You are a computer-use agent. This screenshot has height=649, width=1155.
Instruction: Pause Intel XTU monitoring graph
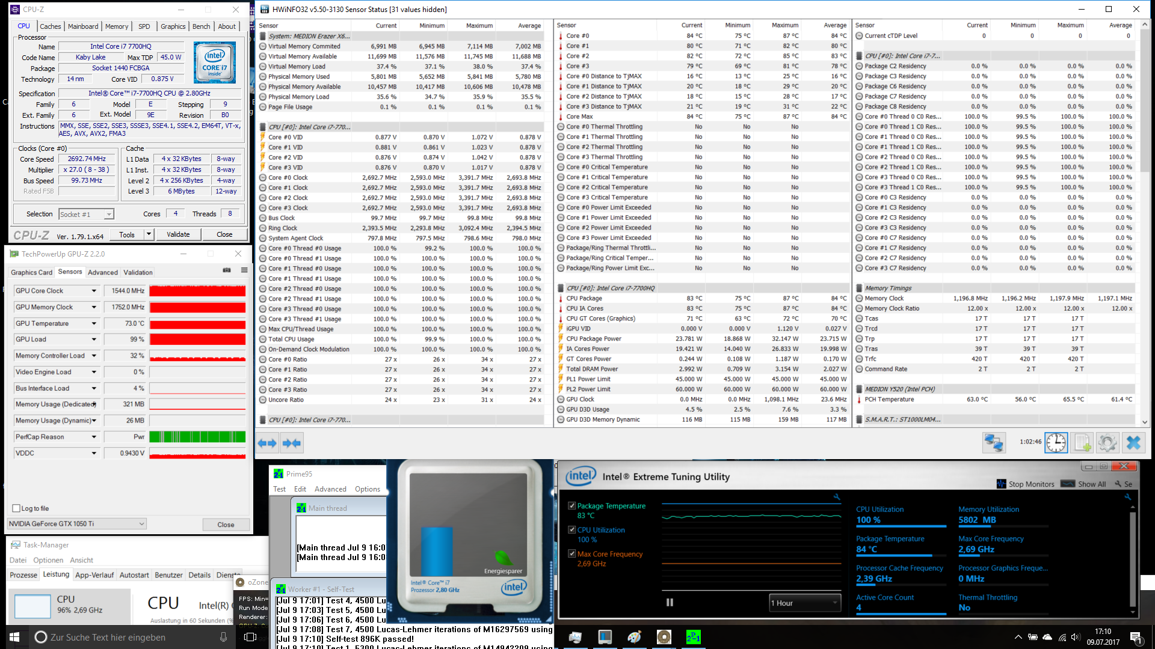pos(670,602)
